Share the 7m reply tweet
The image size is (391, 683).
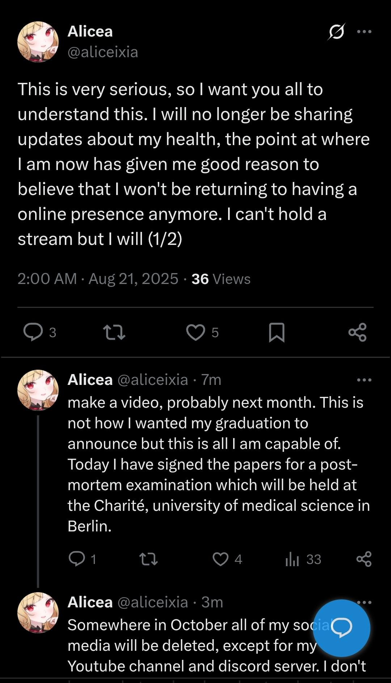coord(364,559)
